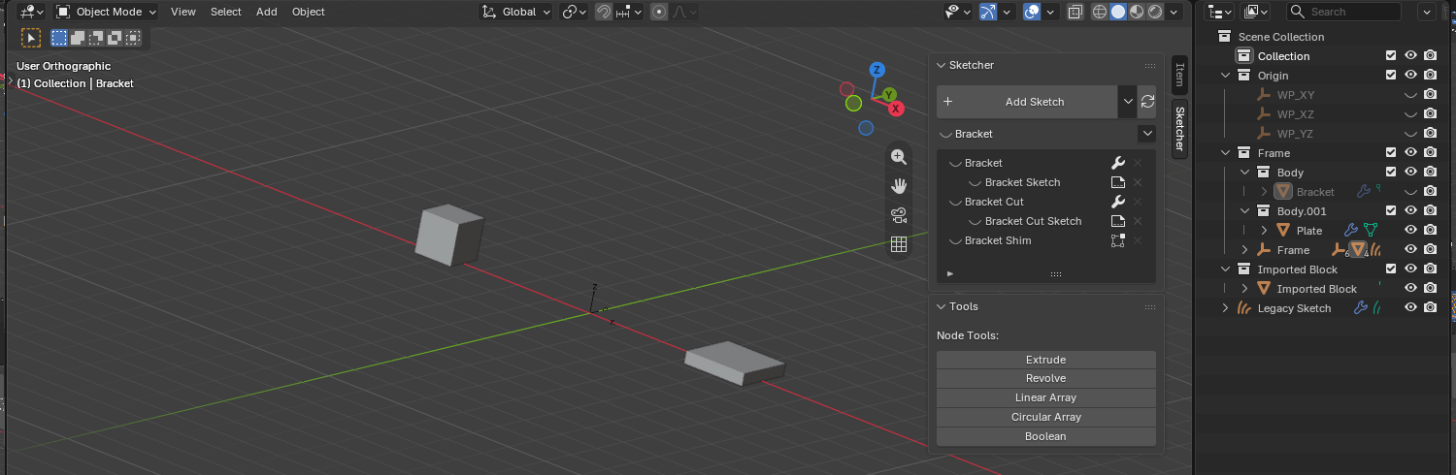Click the Z axis on navigation gizmo

[877, 70]
